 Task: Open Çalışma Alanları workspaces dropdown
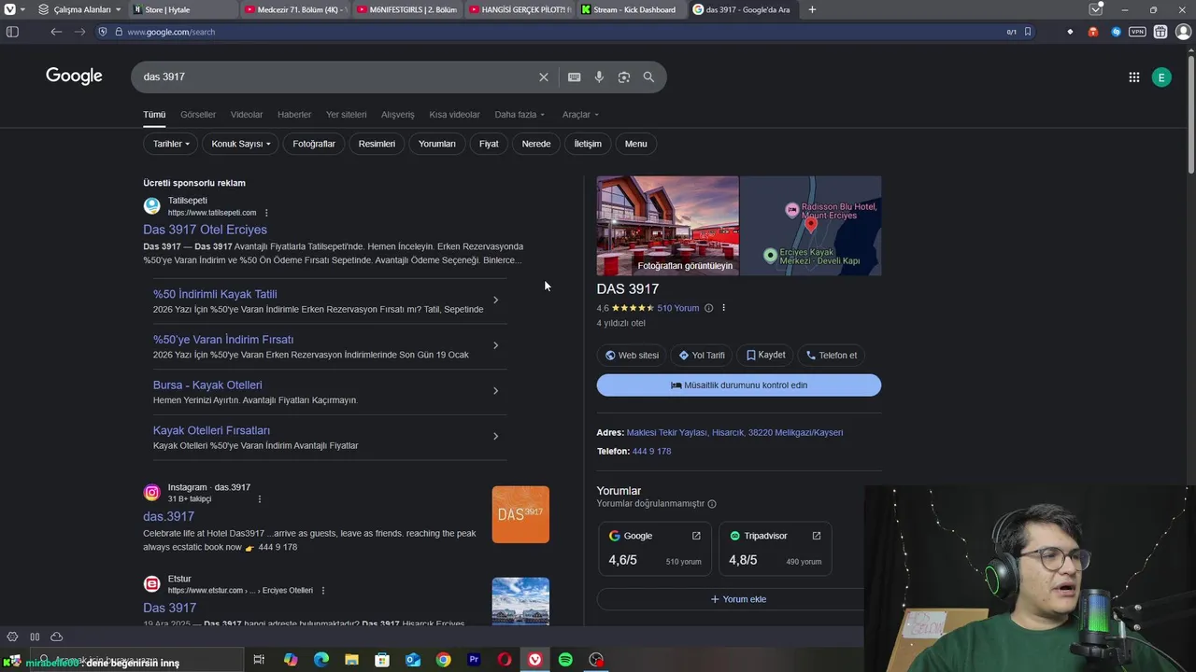coord(80,9)
